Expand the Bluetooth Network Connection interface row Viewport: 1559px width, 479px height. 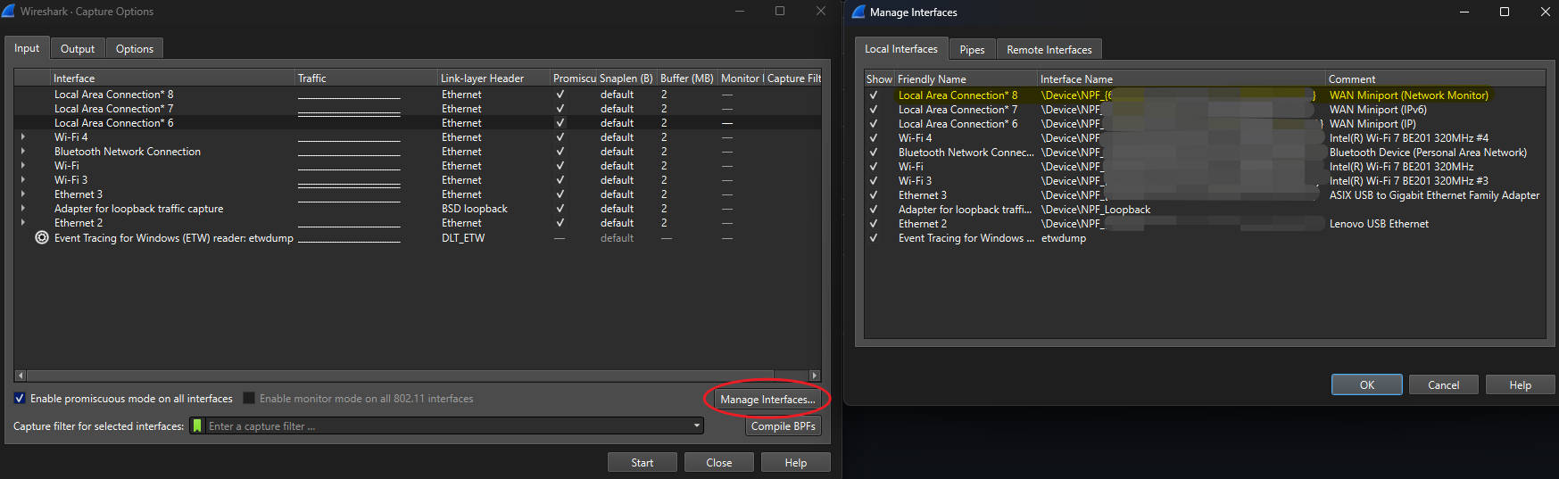(22, 152)
